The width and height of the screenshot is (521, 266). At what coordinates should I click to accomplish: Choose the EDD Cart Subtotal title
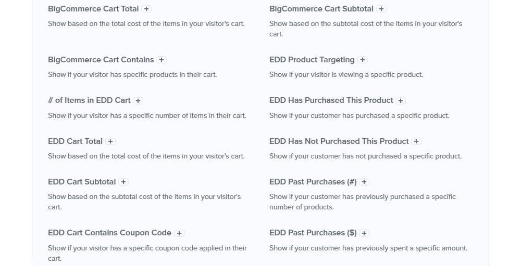tap(82, 182)
